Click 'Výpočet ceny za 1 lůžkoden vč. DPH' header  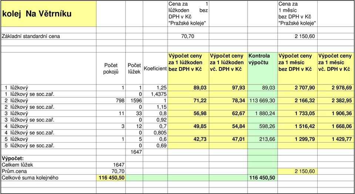pos(228,68)
